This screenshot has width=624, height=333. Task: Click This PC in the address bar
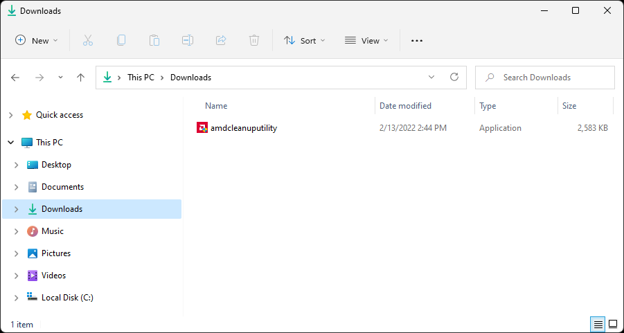tap(141, 78)
